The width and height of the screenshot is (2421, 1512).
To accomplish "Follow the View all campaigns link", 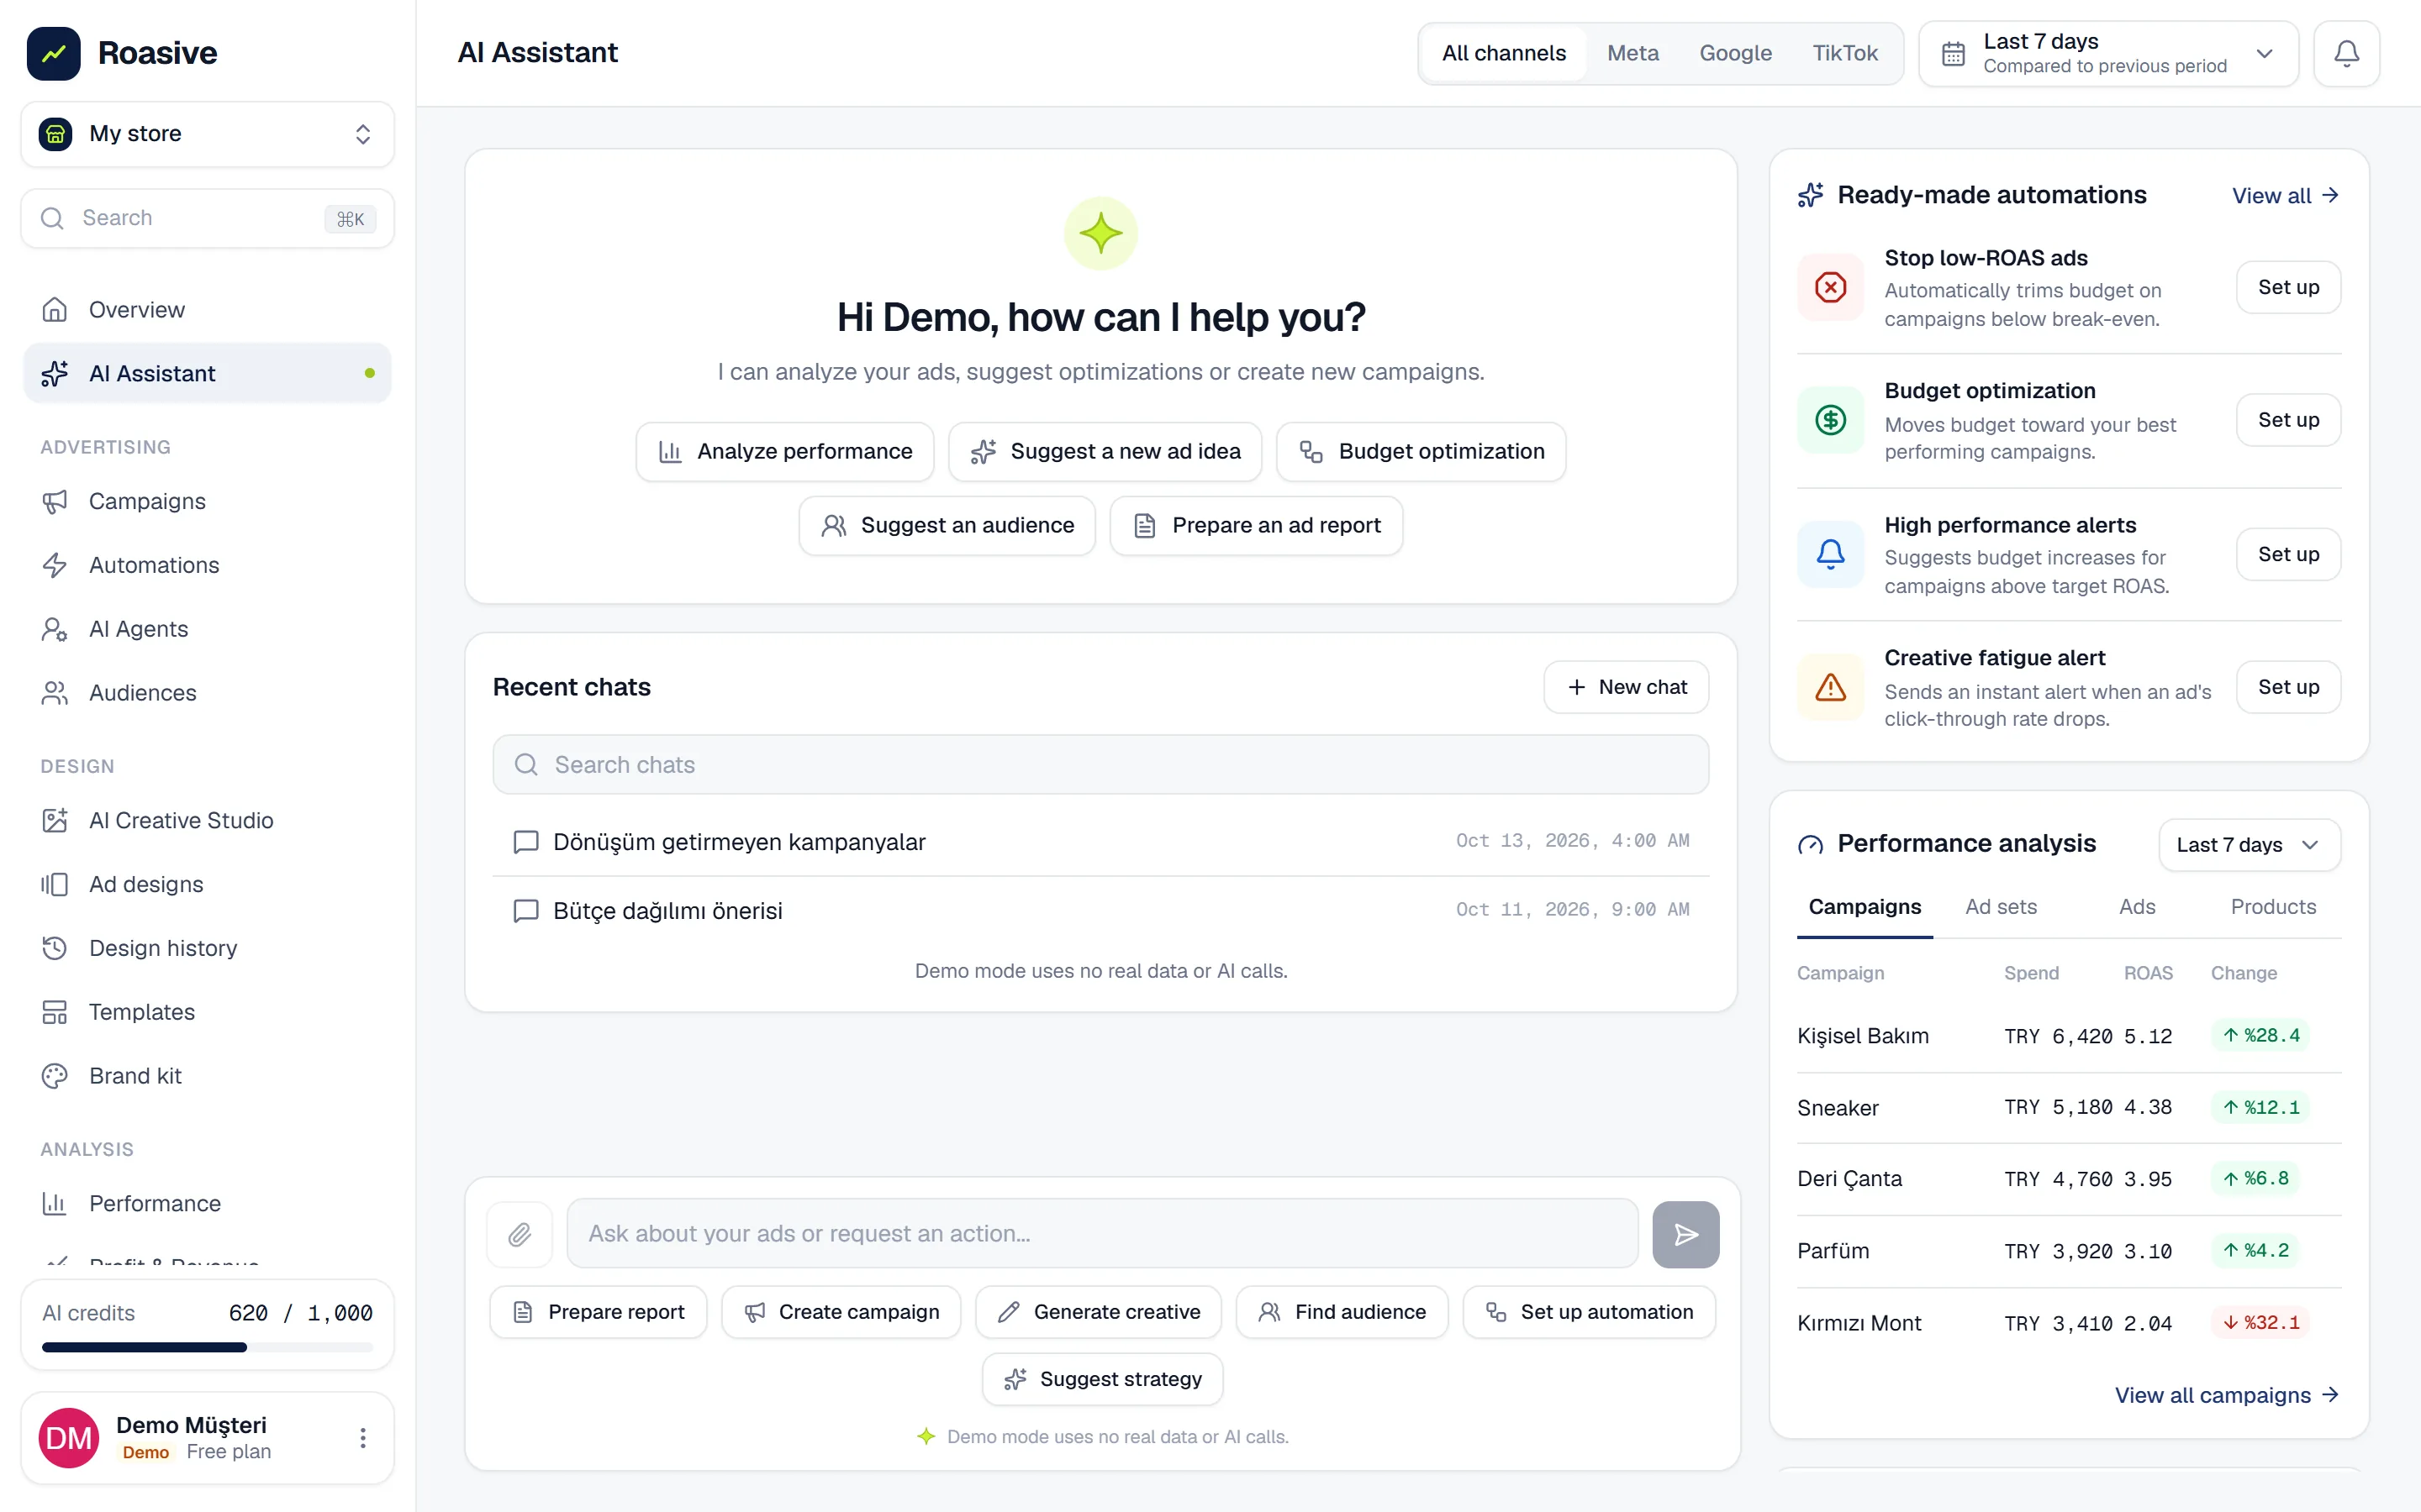I will click(2226, 1395).
